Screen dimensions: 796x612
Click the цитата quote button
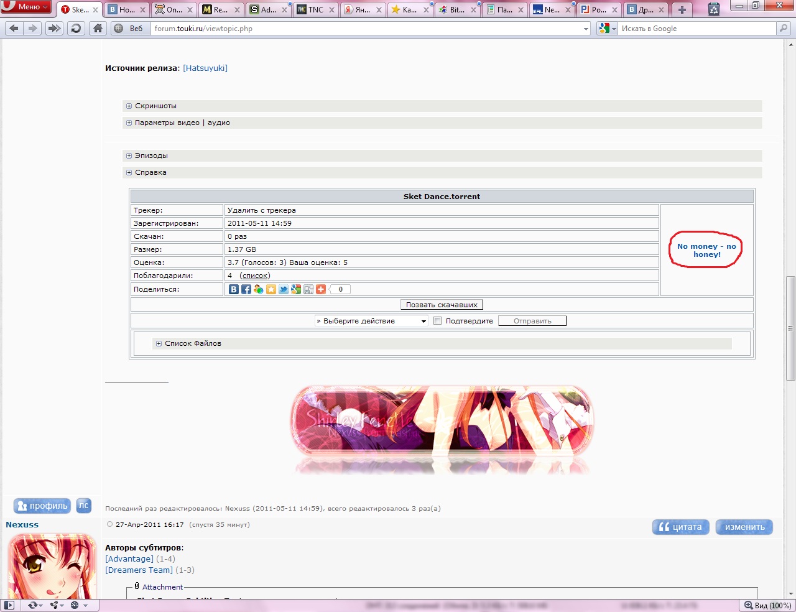(x=680, y=527)
